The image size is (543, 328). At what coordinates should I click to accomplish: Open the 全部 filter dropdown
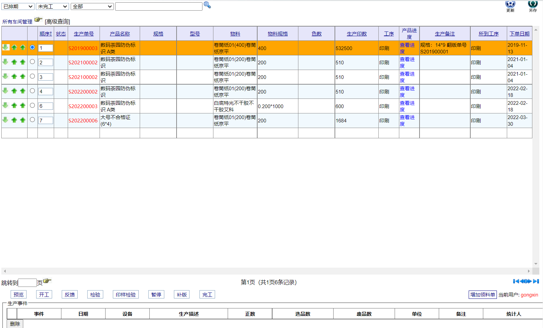pos(92,6)
